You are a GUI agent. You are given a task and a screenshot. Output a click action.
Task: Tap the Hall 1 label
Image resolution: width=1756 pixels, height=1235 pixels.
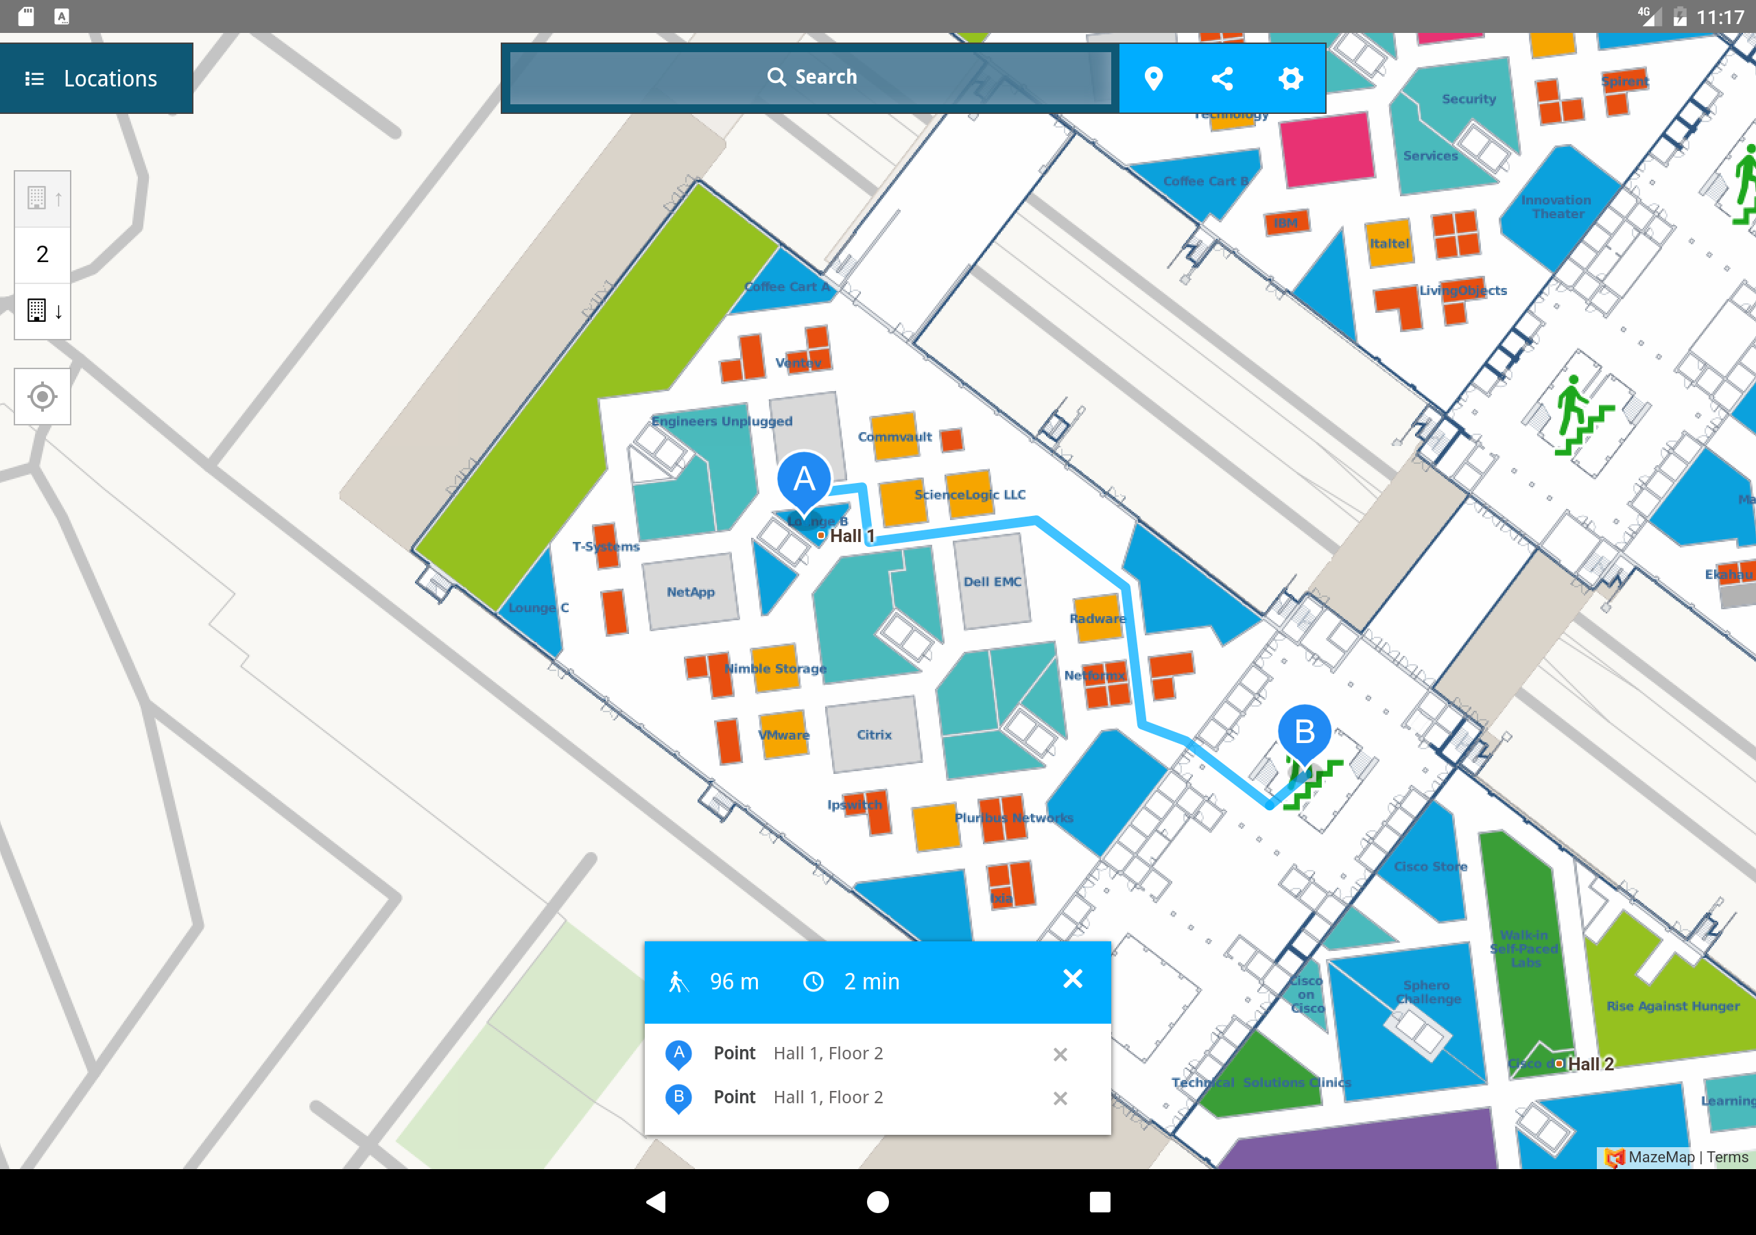tap(851, 537)
